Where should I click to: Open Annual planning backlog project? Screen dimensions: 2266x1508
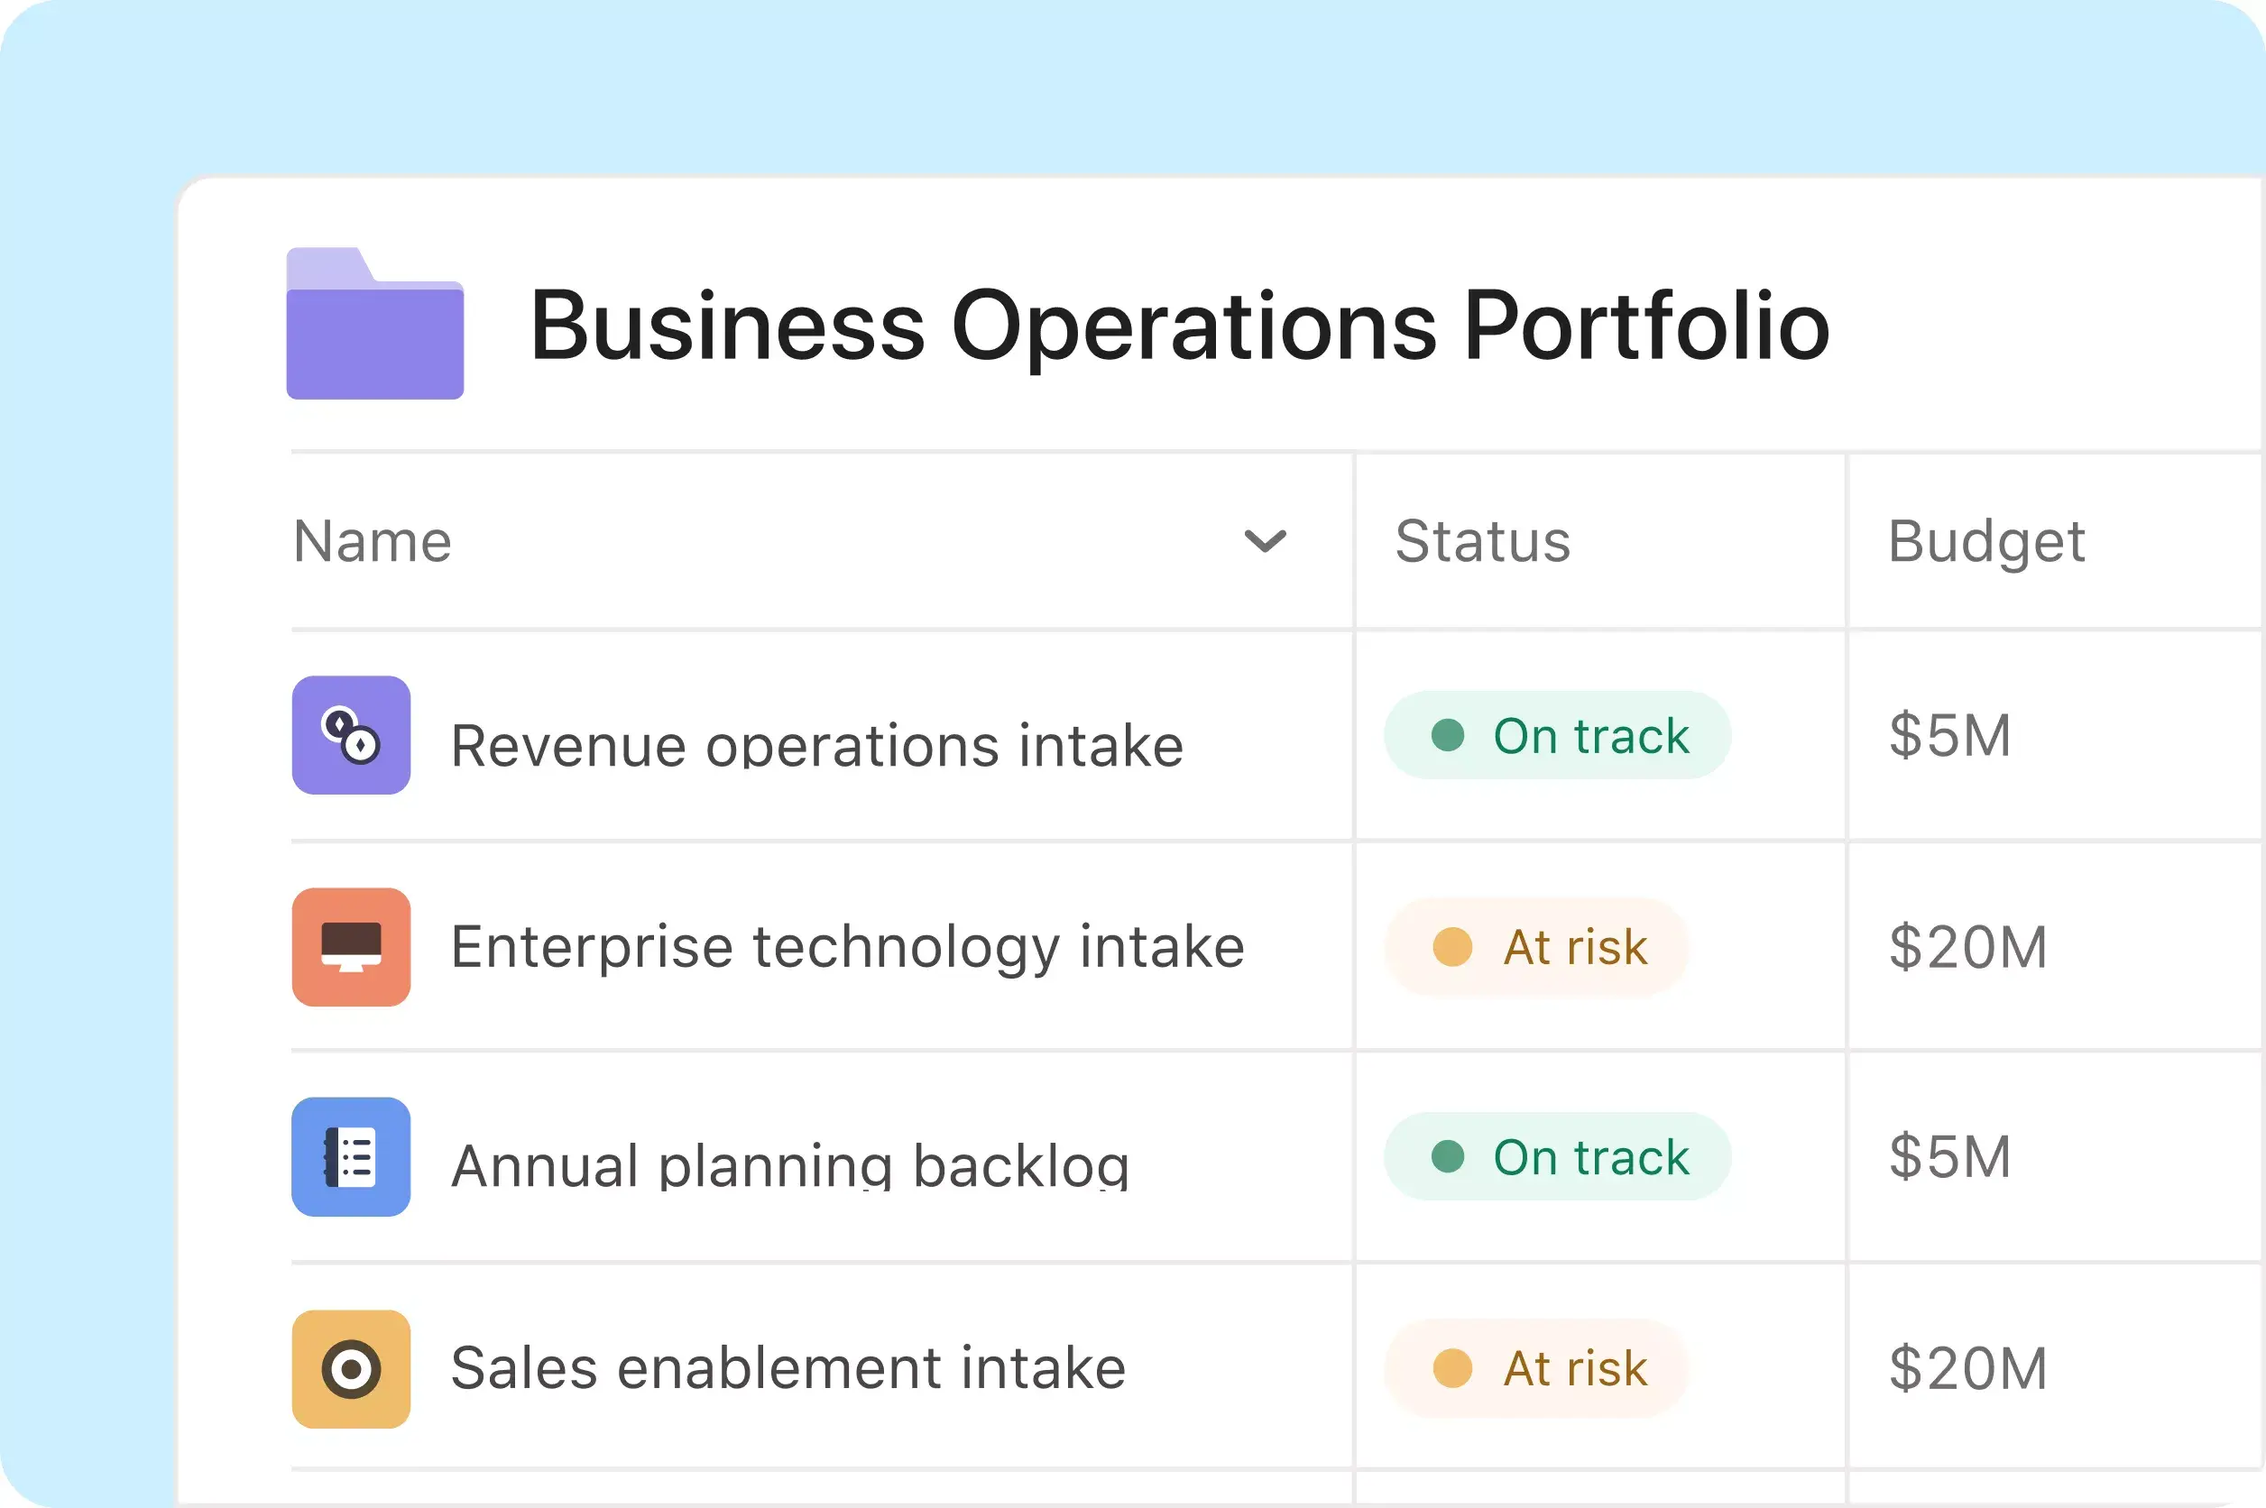click(789, 1164)
